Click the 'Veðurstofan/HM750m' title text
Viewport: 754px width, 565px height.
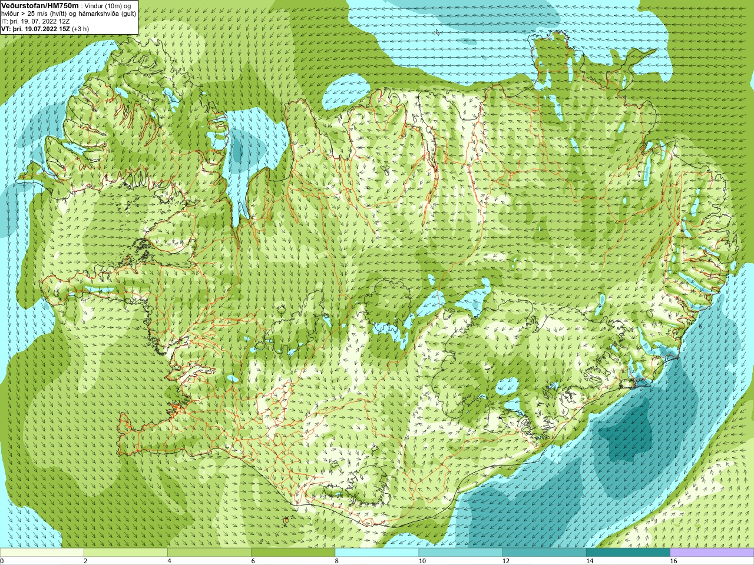(x=39, y=5)
